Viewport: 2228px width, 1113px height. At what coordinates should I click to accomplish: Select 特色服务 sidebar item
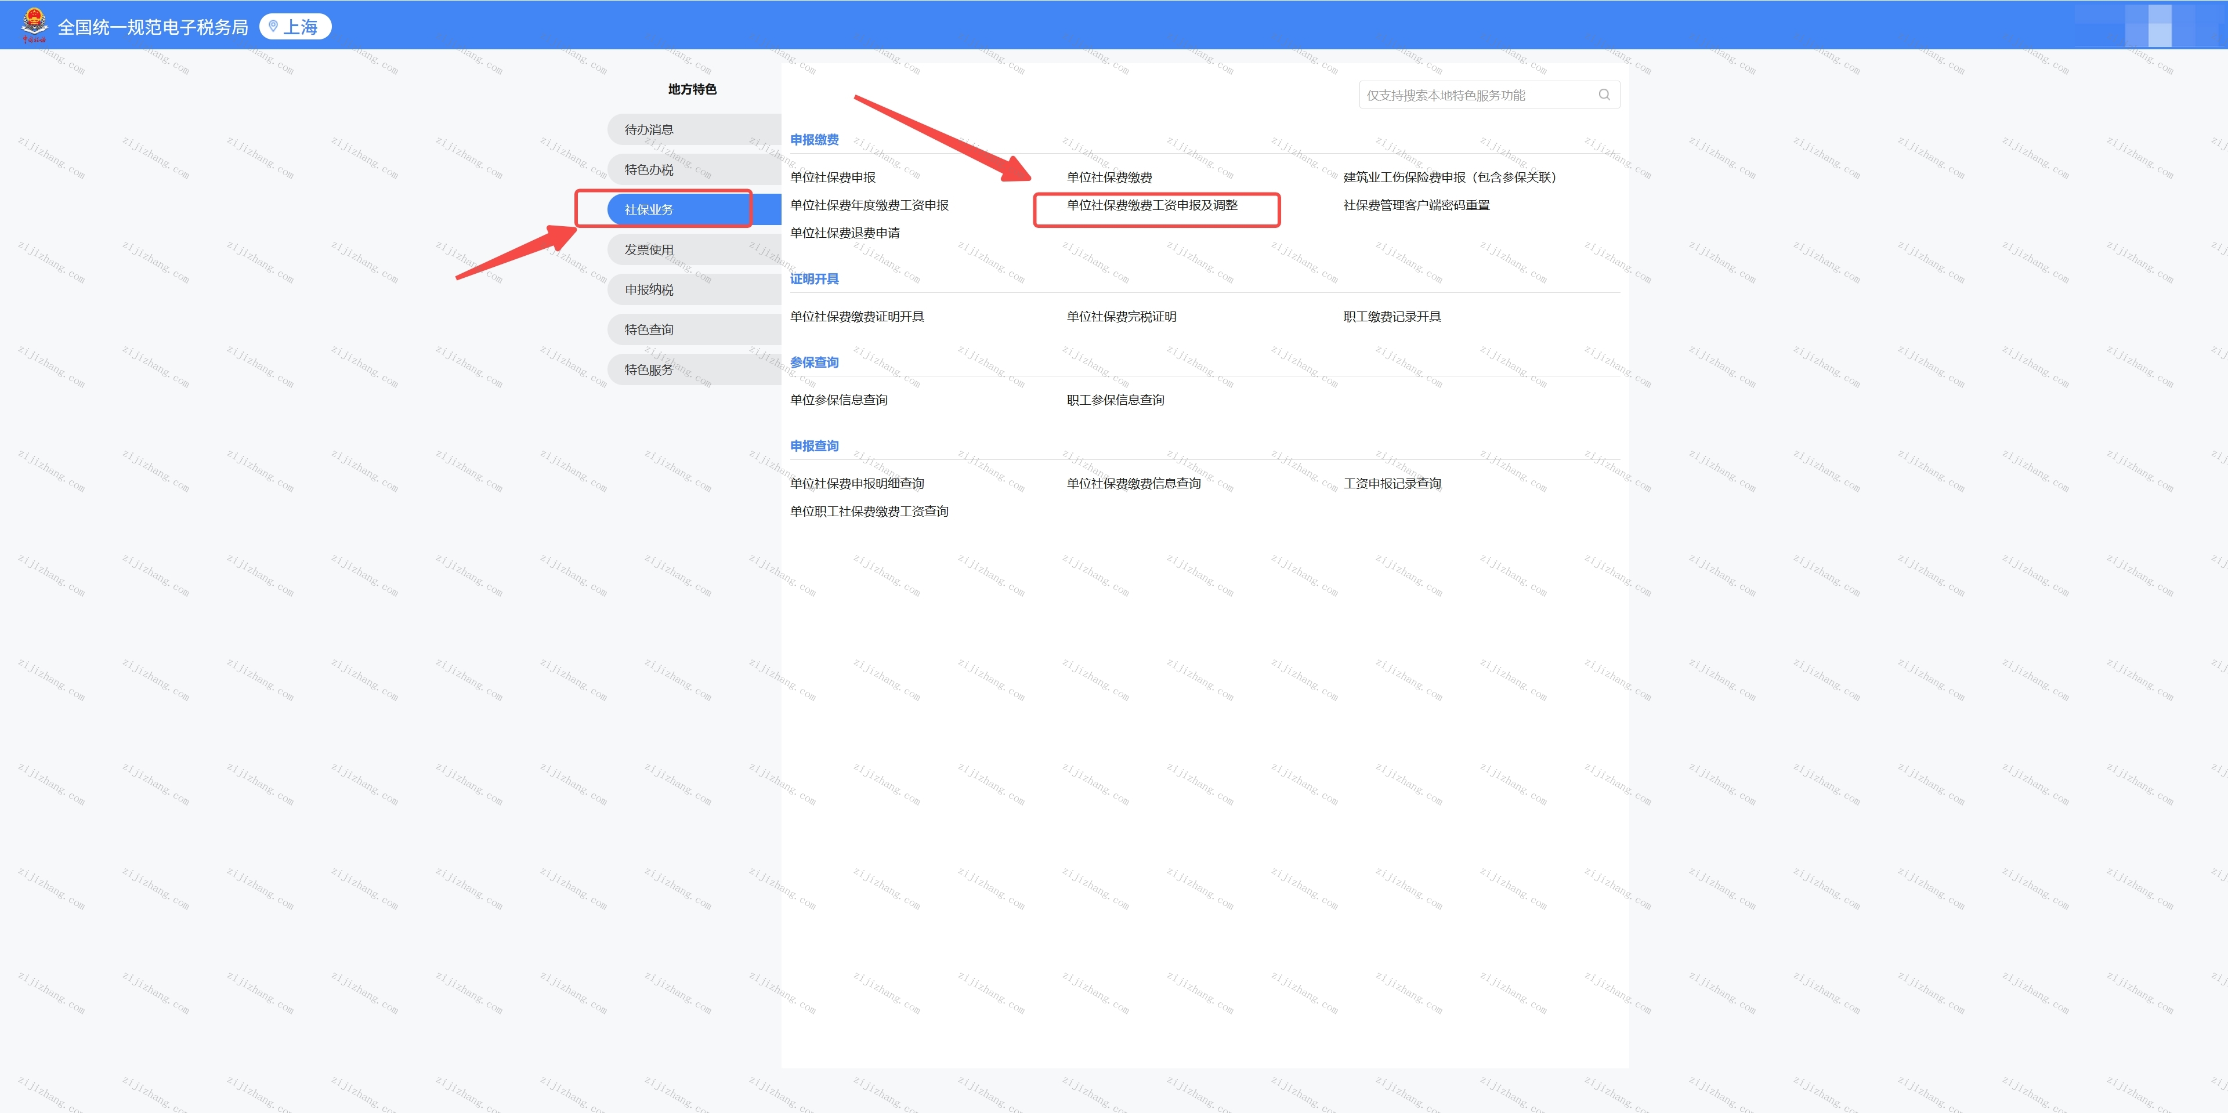pos(694,369)
